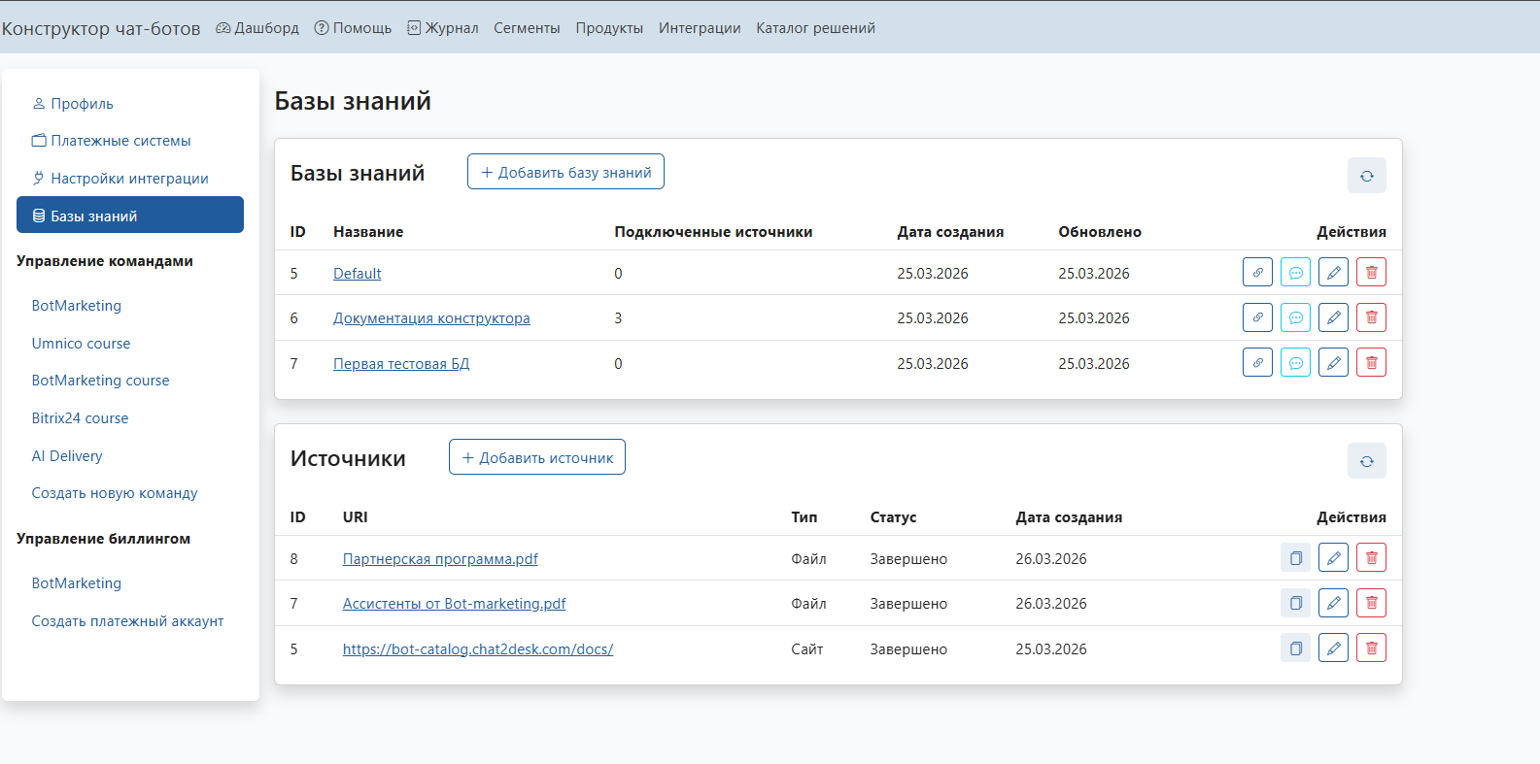Click link icon for Документация конструктора row
1540x764 pixels.
(x=1257, y=317)
